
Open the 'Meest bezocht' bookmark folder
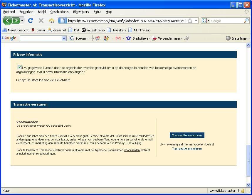16,30
